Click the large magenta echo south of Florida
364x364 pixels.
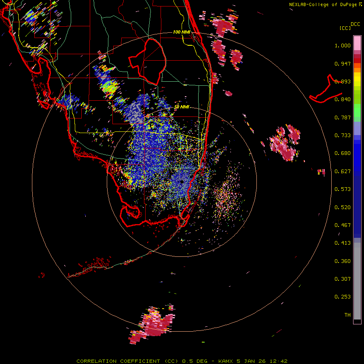(x=152, y=325)
